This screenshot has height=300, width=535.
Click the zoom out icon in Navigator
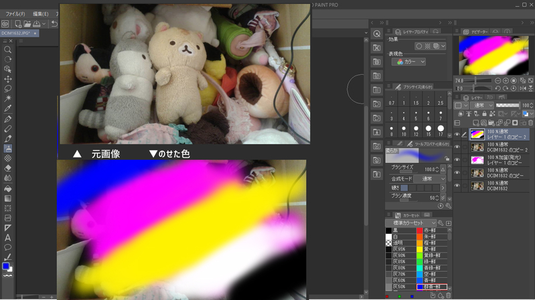pyautogui.click(x=498, y=81)
